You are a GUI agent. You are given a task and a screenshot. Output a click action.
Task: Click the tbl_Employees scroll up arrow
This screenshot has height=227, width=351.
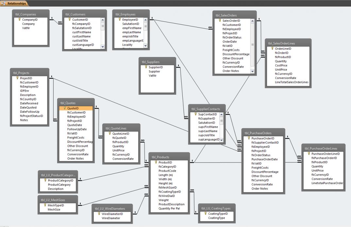145,20
